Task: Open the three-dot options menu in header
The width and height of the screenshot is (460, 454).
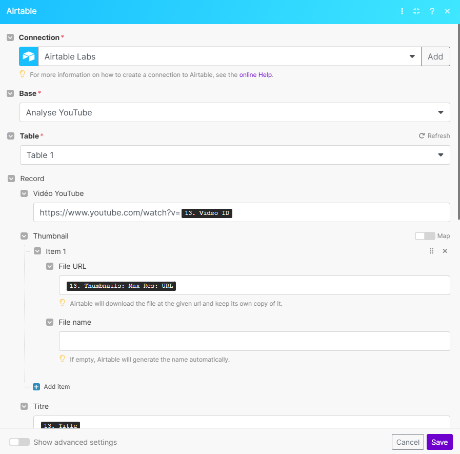Action: point(402,11)
